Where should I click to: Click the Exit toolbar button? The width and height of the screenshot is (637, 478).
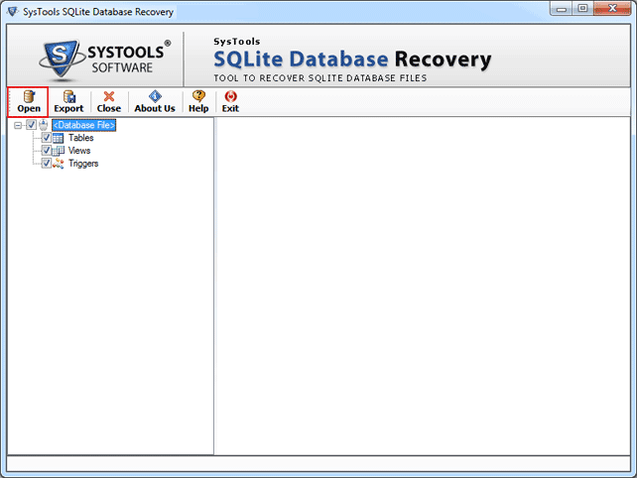230,102
